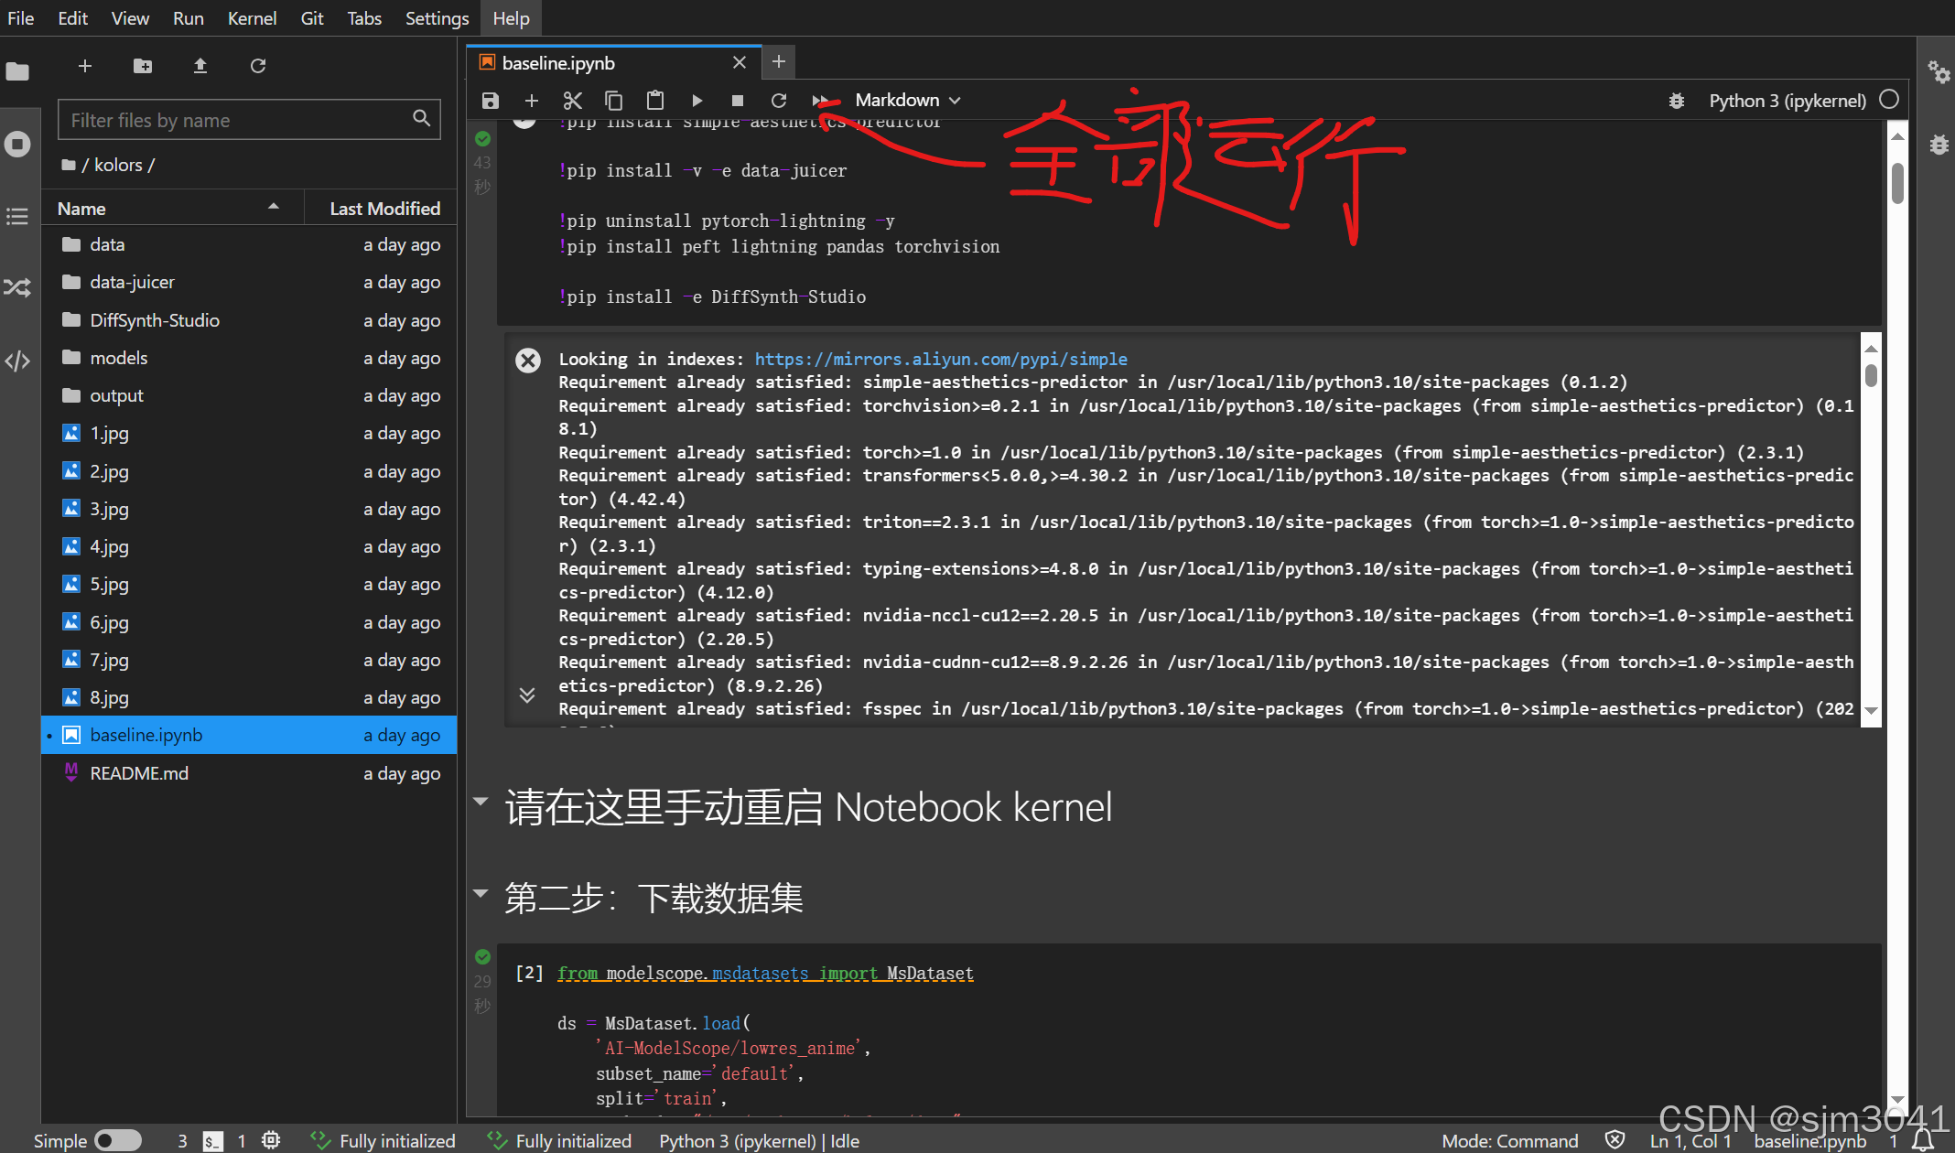Image resolution: width=1955 pixels, height=1153 pixels.
Task: Select baseline.ipynb in file list
Action: 249,735
